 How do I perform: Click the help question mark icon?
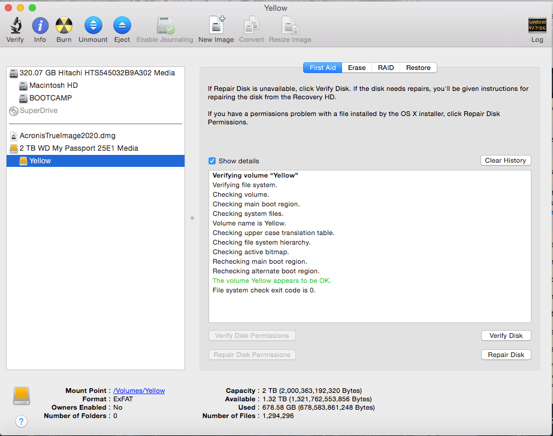pyautogui.click(x=22, y=421)
